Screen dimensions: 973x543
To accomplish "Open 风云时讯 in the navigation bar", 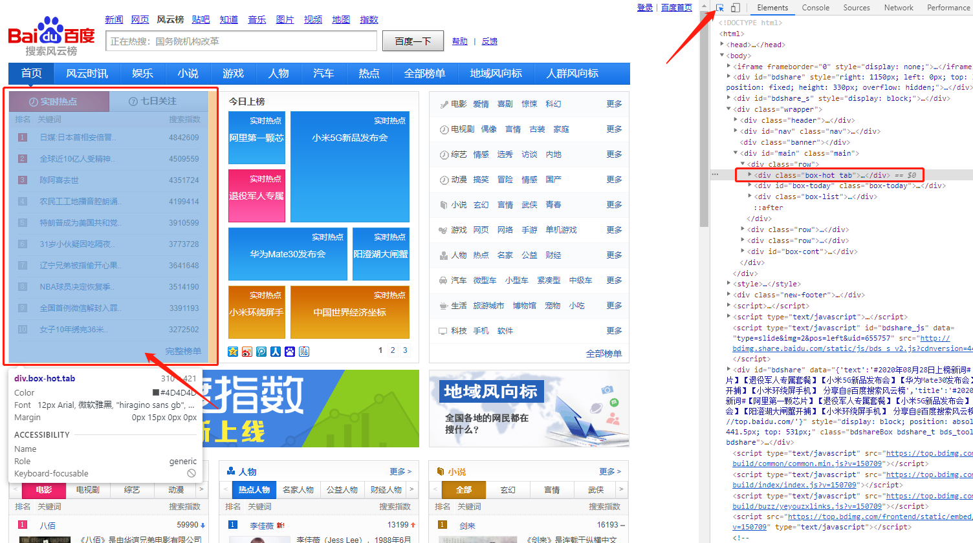I will pos(87,74).
